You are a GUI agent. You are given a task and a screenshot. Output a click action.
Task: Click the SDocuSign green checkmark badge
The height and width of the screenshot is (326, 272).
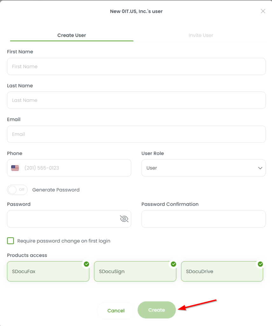coord(173,264)
